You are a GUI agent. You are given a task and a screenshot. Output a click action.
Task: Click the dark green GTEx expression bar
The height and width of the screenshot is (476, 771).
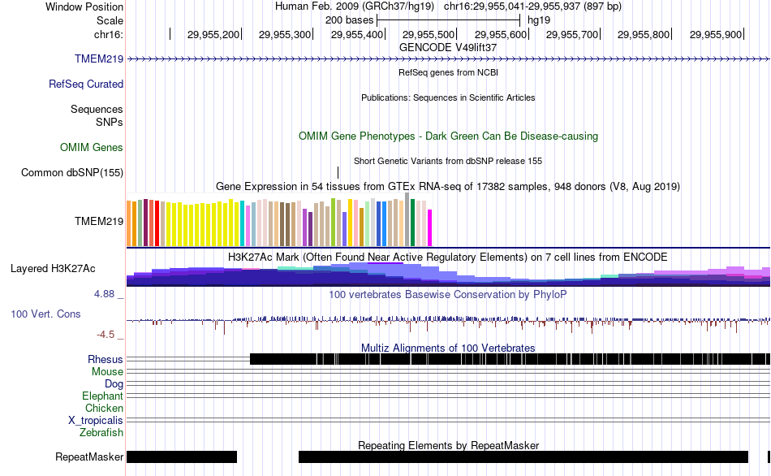click(x=413, y=223)
